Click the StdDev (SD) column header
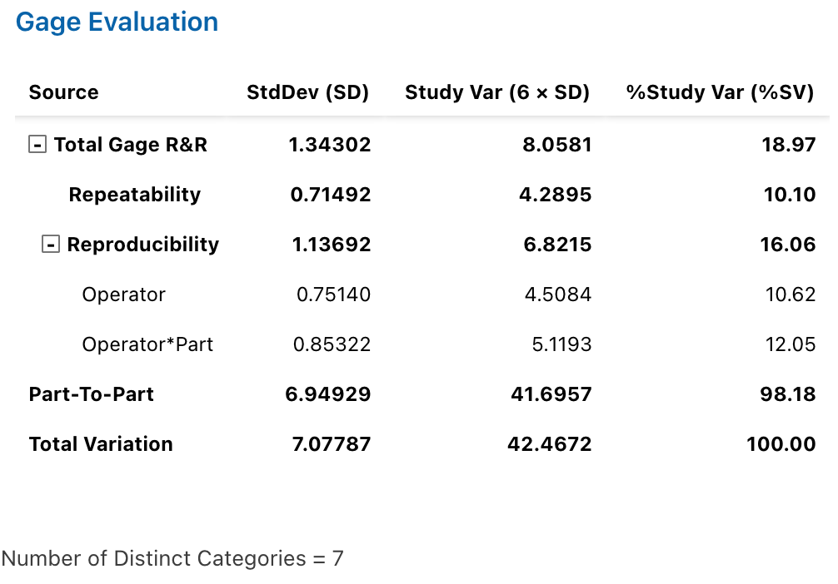The image size is (838, 584). click(307, 92)
